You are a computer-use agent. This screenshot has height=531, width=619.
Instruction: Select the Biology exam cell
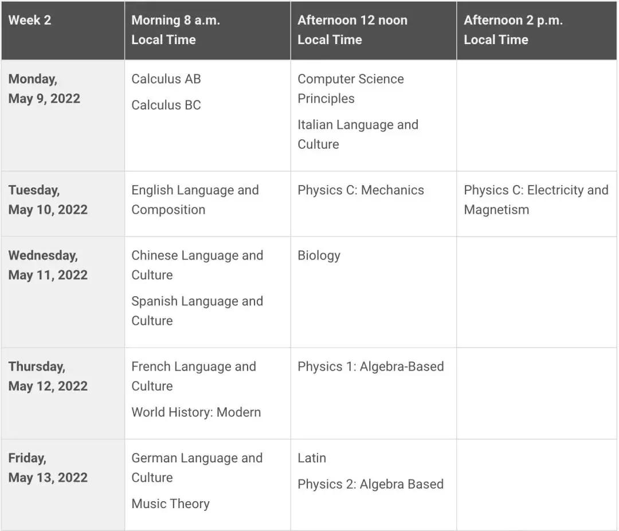tap(319, 255)
